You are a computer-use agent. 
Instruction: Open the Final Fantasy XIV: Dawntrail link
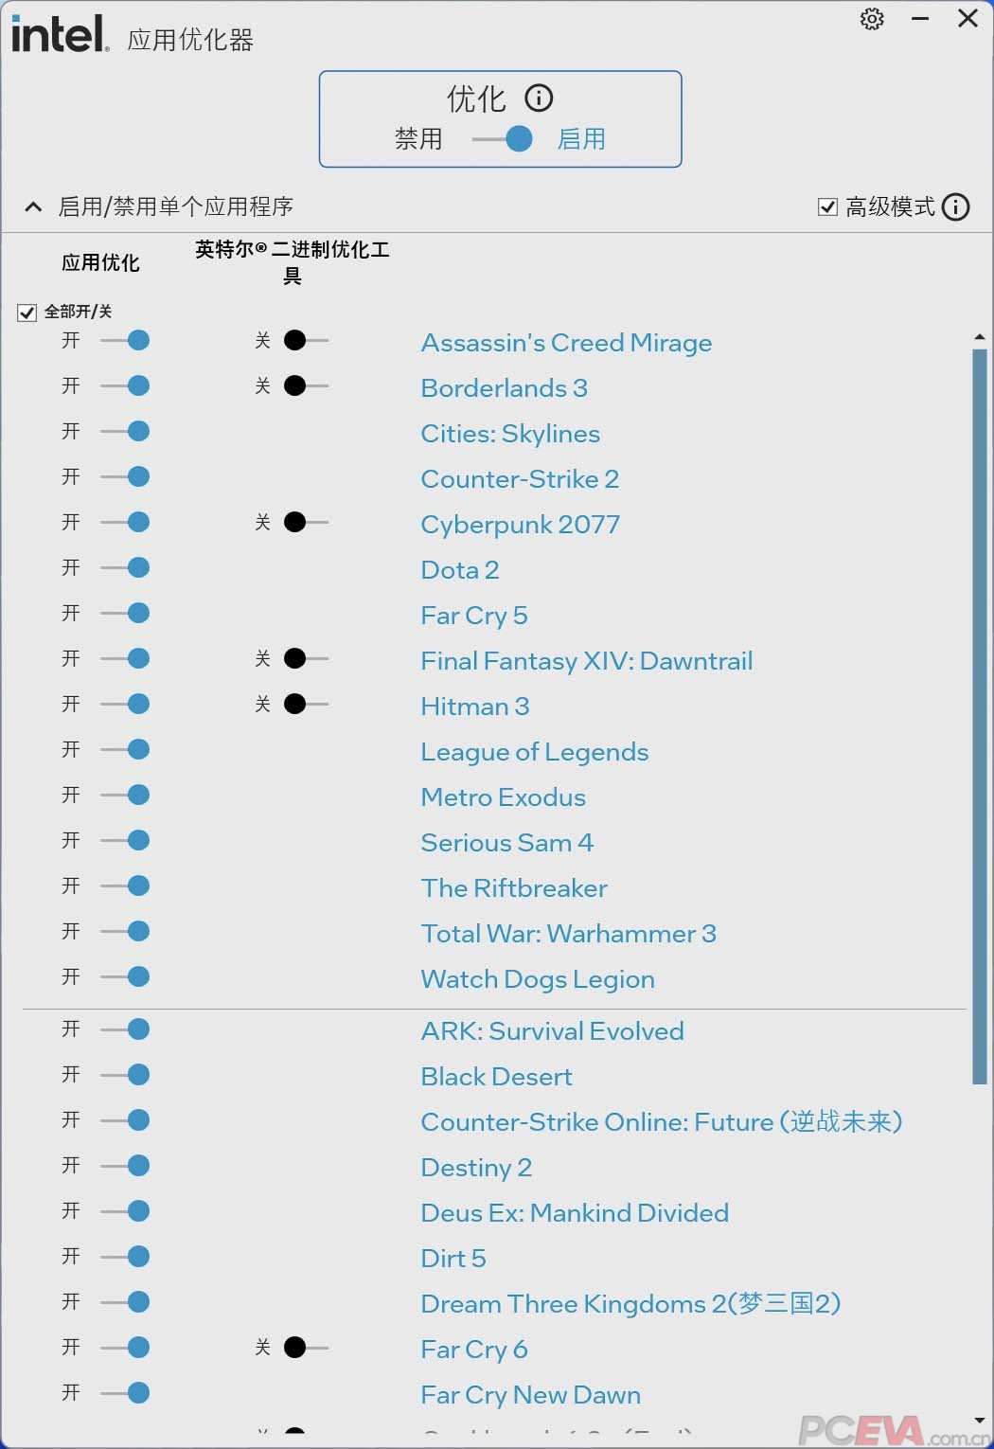[x=587, y=661]
